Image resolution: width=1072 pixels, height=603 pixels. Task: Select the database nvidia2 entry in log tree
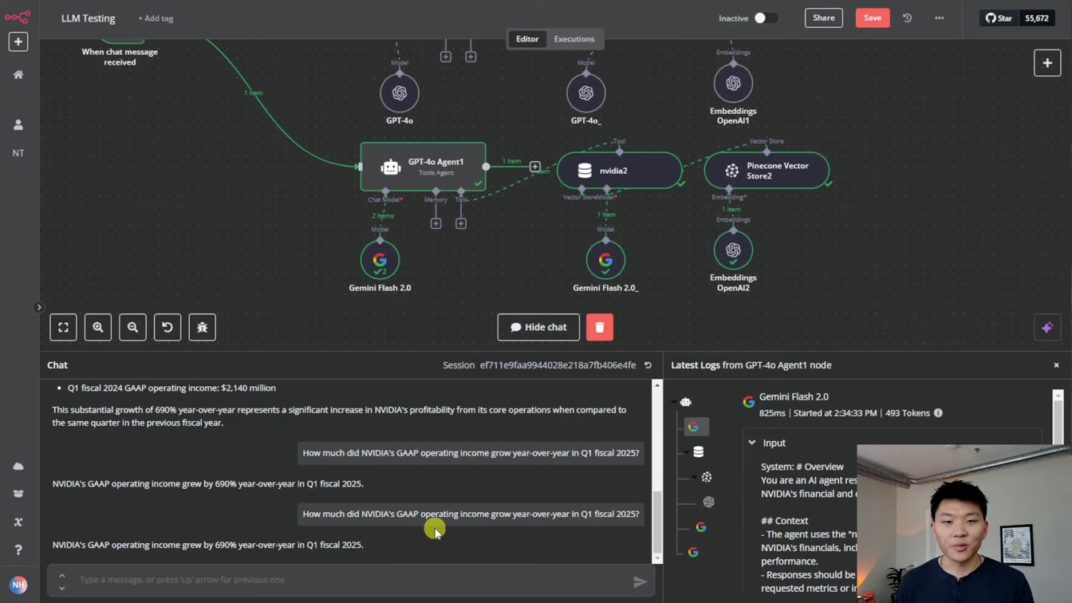(x=698, y=452)
